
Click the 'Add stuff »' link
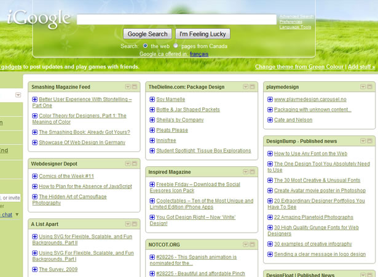click(x=361, y=66)
